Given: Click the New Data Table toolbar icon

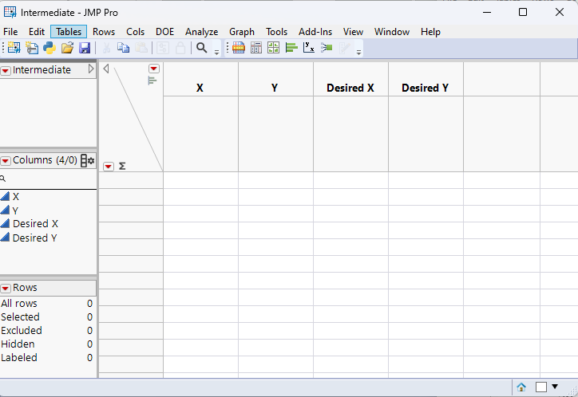Looking at the screenshot, I should [14, 48].
